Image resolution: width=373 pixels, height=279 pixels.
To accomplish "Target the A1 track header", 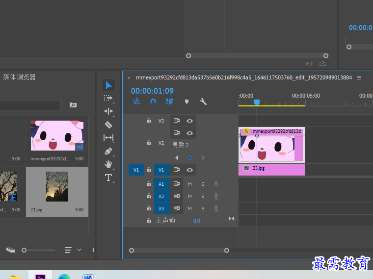I will click(x=161, y=184).
